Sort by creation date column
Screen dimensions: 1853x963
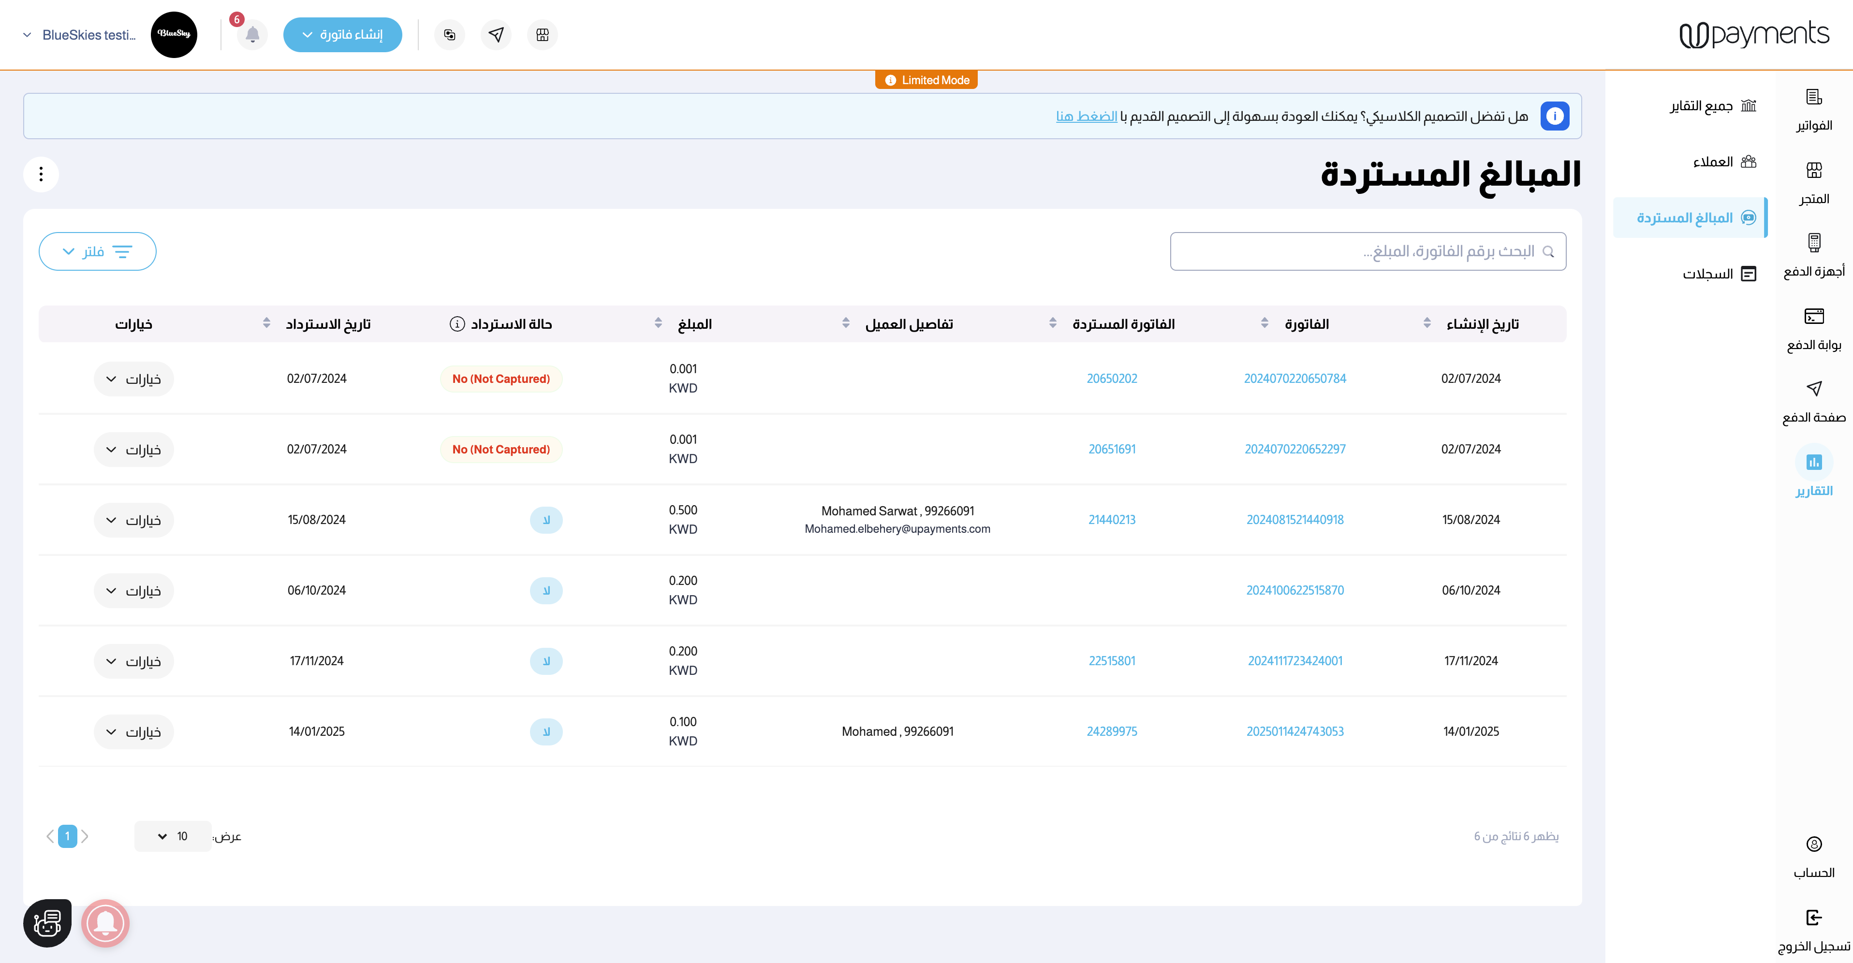[x=1427, y=323]
